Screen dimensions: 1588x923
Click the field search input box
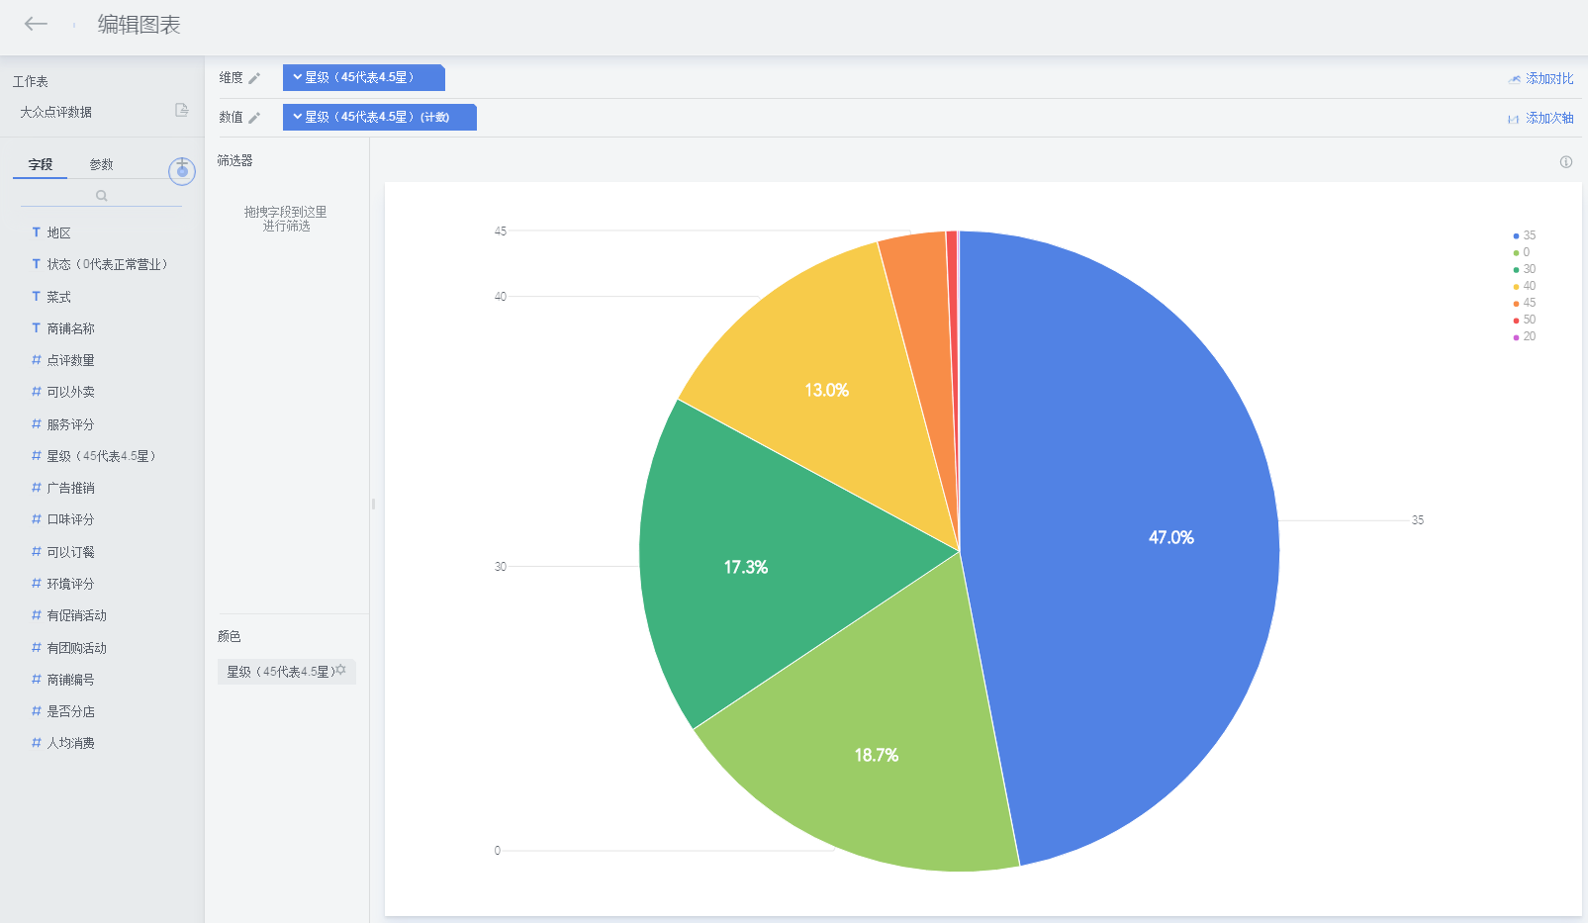pos(101,196)
